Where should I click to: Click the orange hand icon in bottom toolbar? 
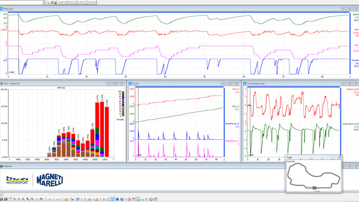[x=66, y=199]
